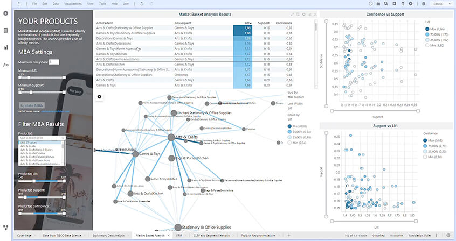456x241 pixels.
Task: Sort table by the Lift column header
Action: [247, 23]
